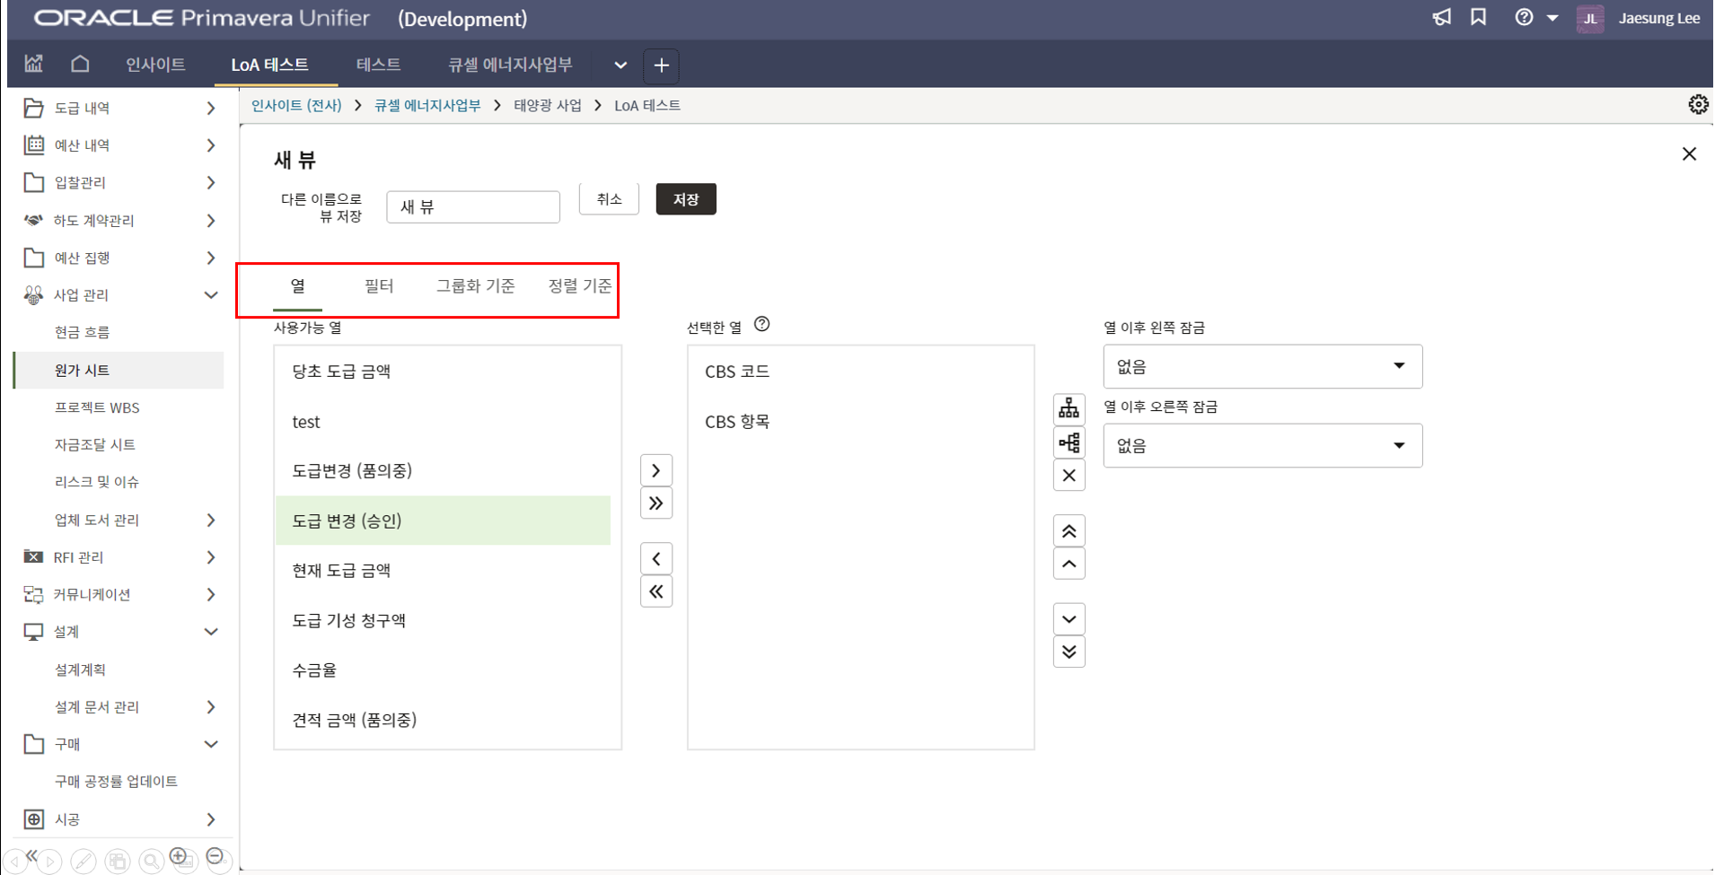Expand the 도급 내역 sidebar item
Viewport: 1715px width, 875px height.
(x=211, y=108)
